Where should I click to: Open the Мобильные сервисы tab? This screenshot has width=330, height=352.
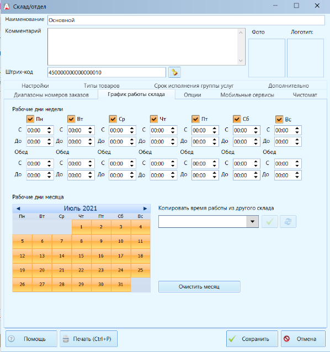[247, 95]
